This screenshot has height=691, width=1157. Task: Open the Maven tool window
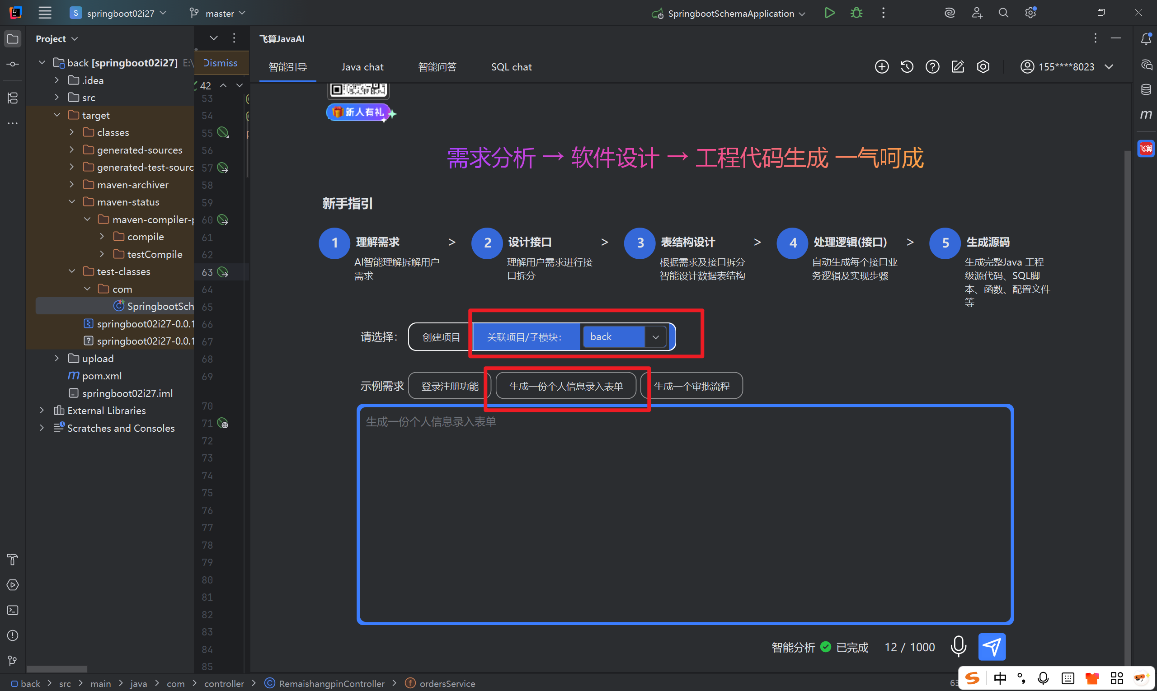pos(1147,114)
